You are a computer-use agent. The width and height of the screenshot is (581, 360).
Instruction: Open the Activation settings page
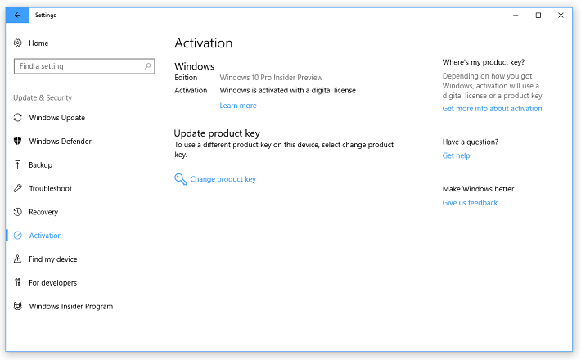click(45, 236)
